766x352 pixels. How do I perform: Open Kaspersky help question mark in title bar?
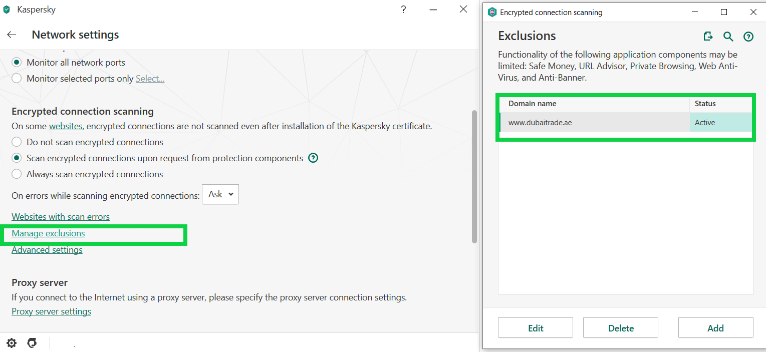tap(403, 10)
